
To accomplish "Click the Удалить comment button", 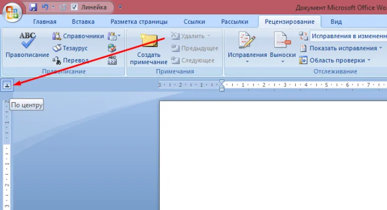I will click(187, 36).
